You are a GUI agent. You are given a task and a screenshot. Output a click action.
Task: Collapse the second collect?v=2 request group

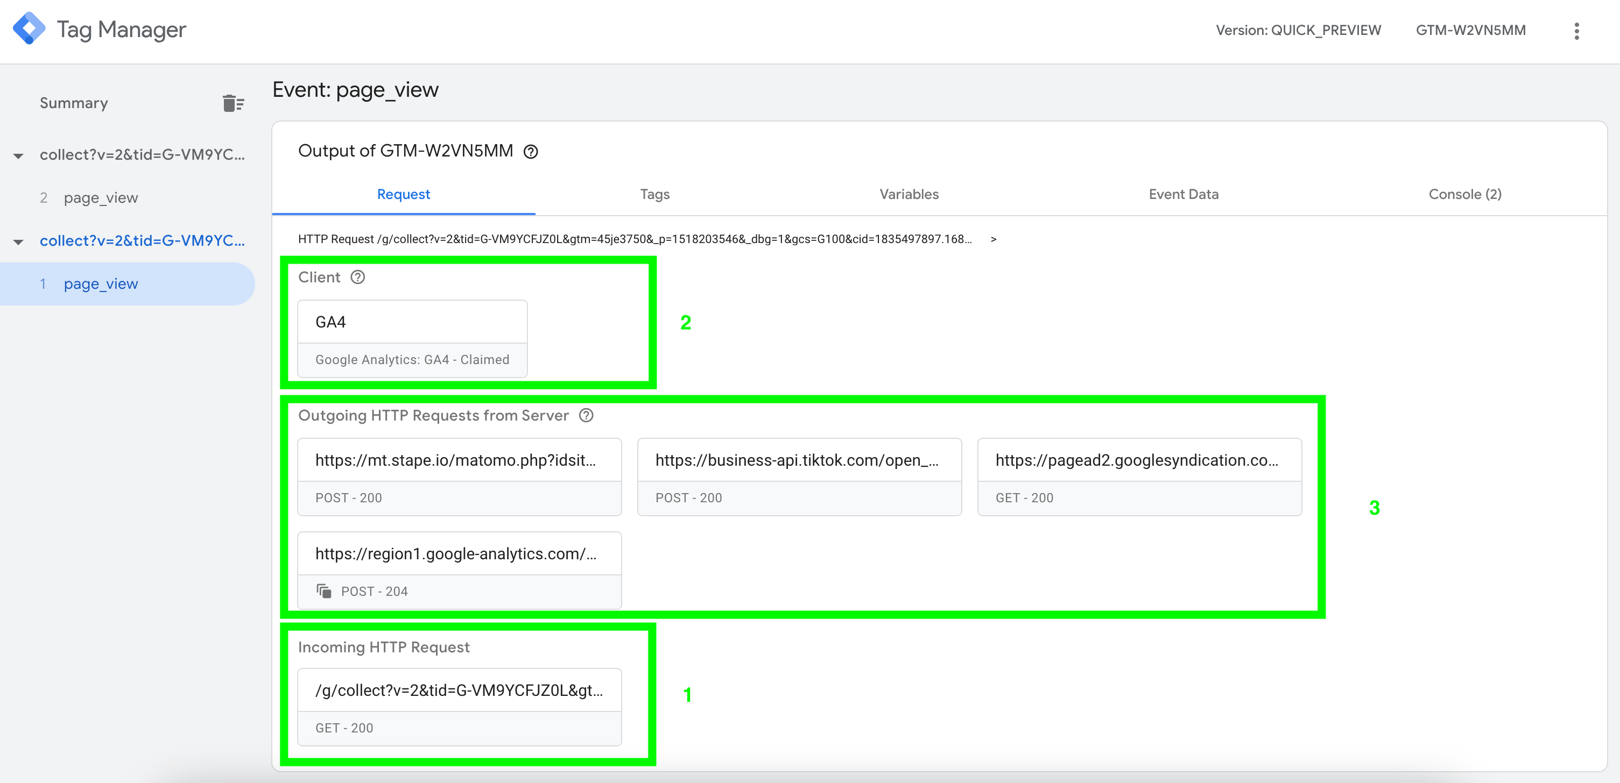tap(18, 241)
